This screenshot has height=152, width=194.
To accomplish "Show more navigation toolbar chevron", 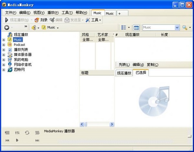I will [x=26, y=26].
